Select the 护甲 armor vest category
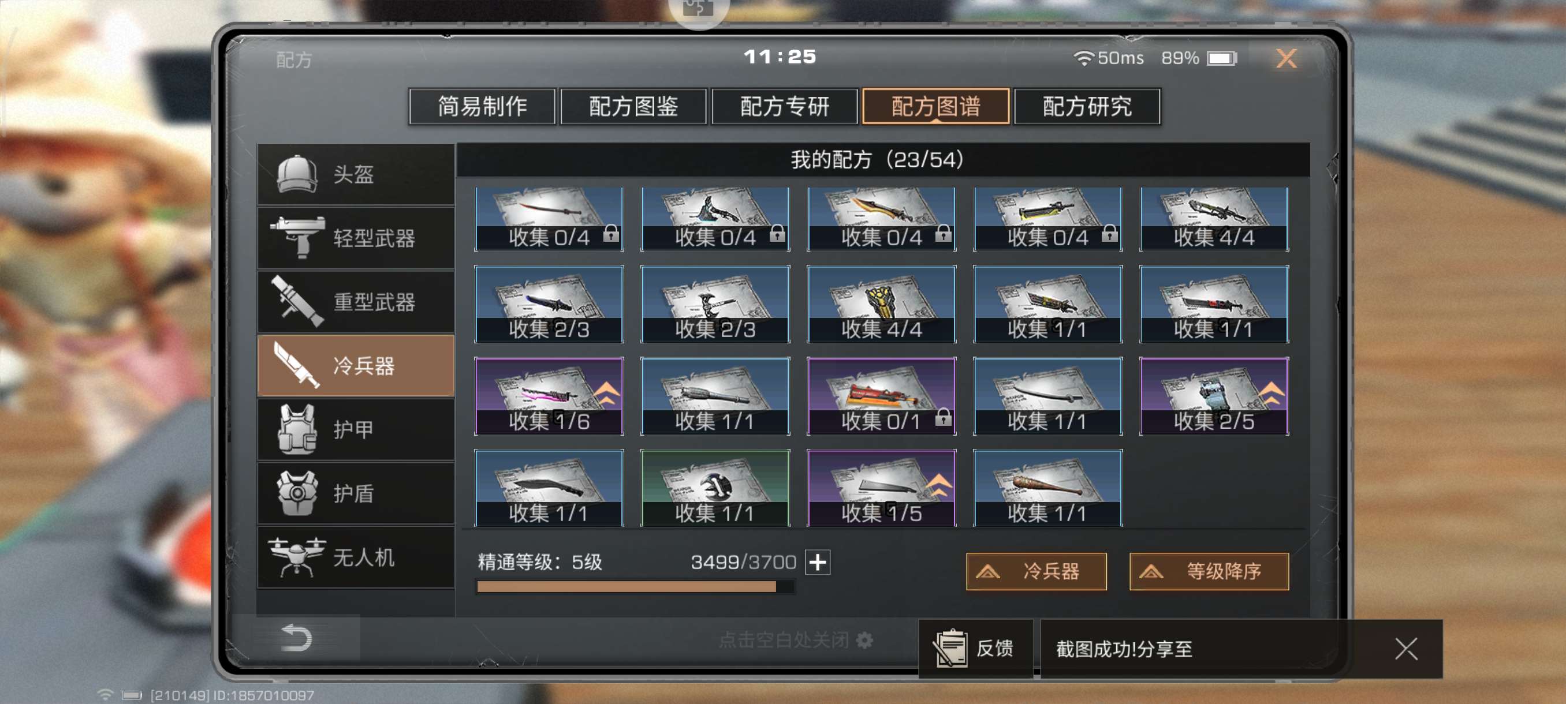The height and width of the screenshot is (704, 1566). click(x=356, y=429)
